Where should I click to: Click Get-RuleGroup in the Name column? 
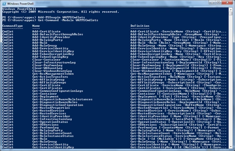[45, 142]
